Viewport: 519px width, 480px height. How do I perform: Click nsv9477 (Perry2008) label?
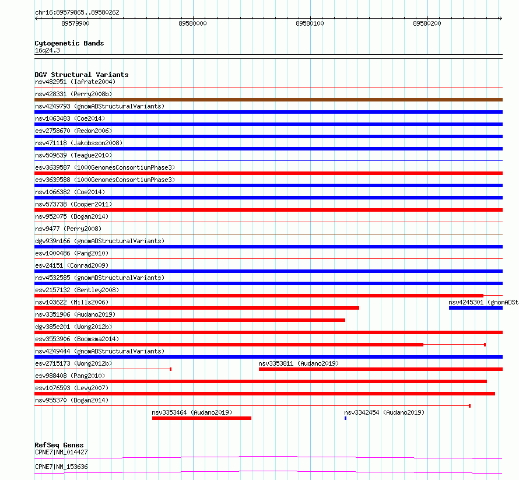pos(68,229)
